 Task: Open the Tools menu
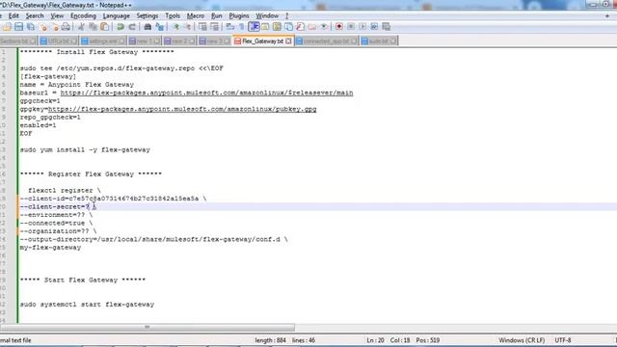[173, 15]
